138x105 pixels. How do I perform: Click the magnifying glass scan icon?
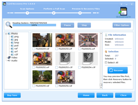click(9, 25)
